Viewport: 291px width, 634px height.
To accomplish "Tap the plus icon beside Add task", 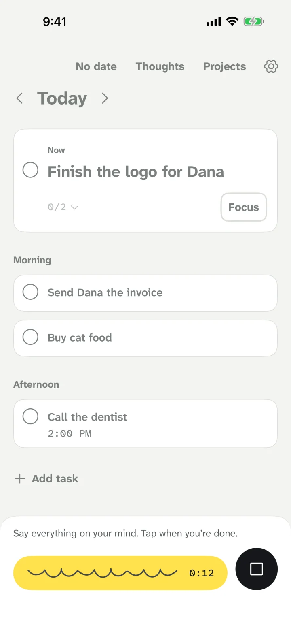I will pyautogui.click(x=19, y=479).
